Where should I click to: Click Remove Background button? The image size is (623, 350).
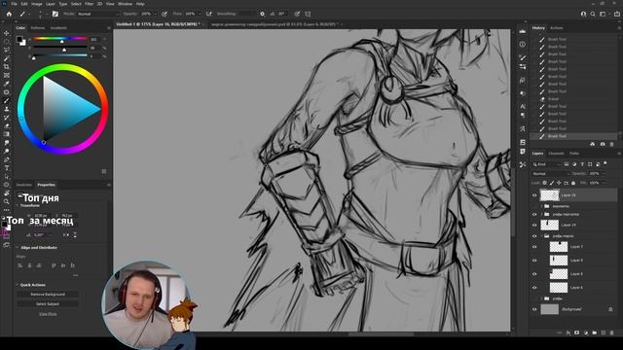(48, 295)
